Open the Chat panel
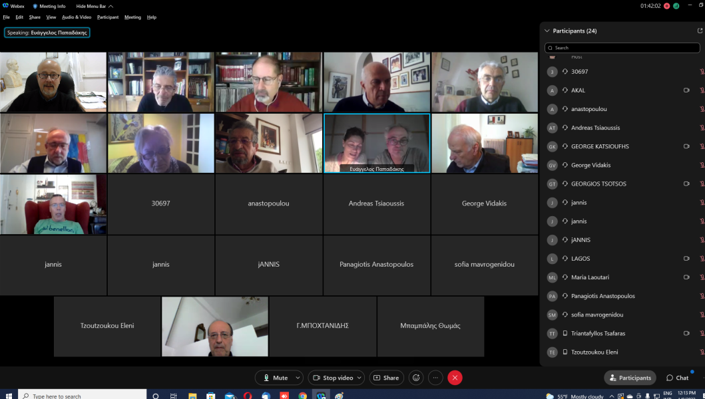This screenshot has width=705, height=399. click(x=678, y=378)
